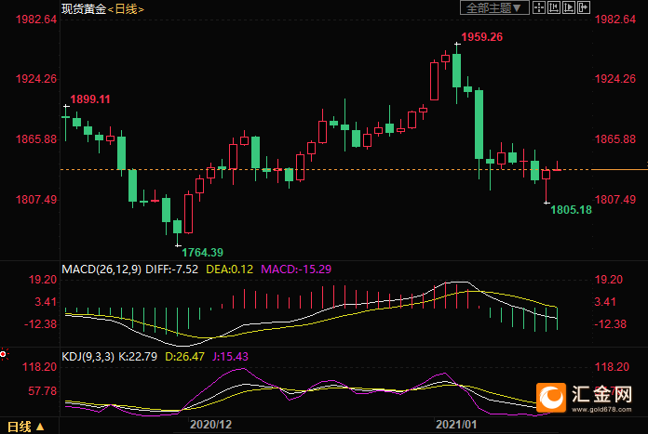The height and width of the screenshot is (434, 648).
Task: Click the 1924.26 right axis label
Action: click(x=615, y=79)
